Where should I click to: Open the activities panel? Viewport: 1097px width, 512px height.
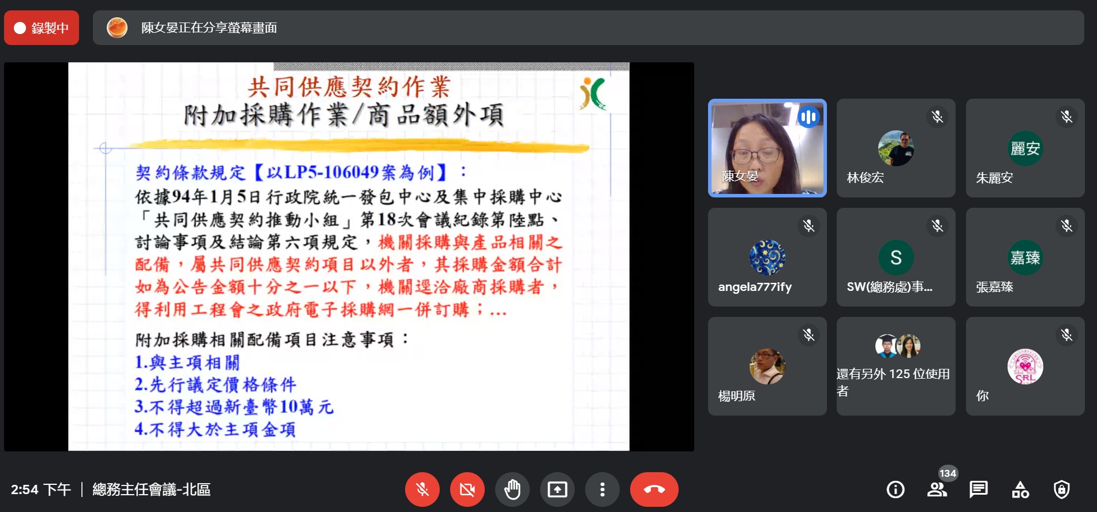(1020, 489)
